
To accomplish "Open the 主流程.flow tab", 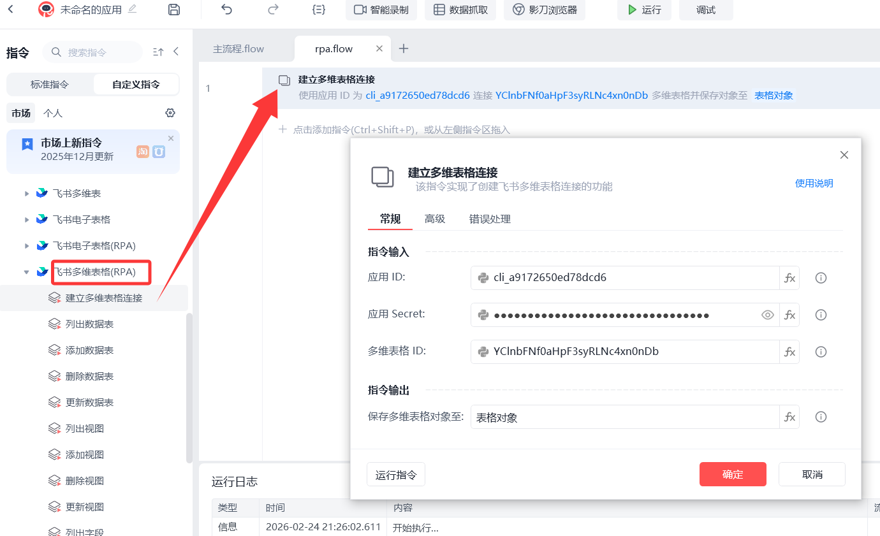I will [x=238, y=48].
